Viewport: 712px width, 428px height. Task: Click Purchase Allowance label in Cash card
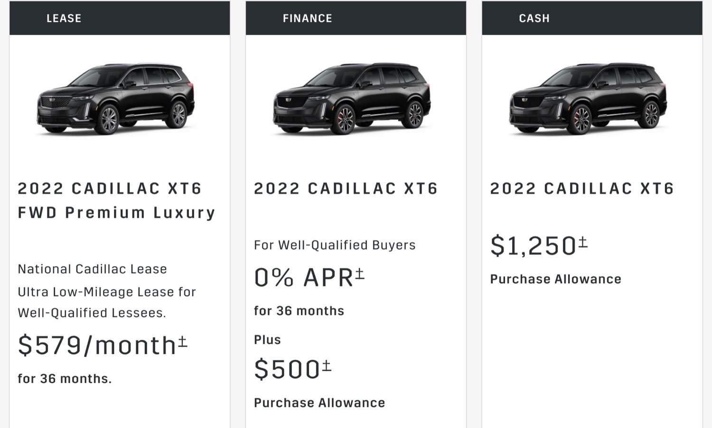[x=556, y=279]
